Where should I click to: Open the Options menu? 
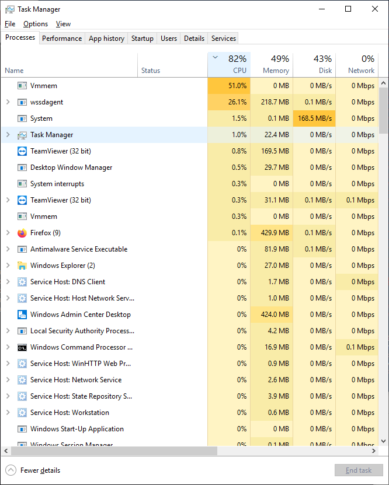[x=35, y=24]
